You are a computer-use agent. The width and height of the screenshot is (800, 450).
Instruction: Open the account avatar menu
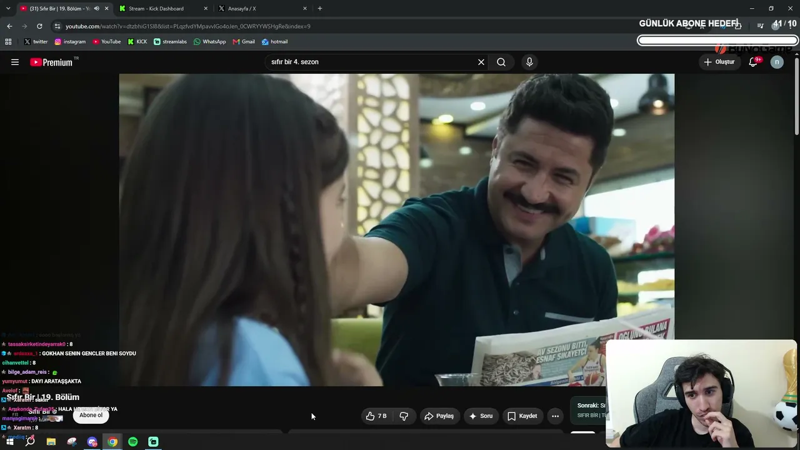pos(777,62)
